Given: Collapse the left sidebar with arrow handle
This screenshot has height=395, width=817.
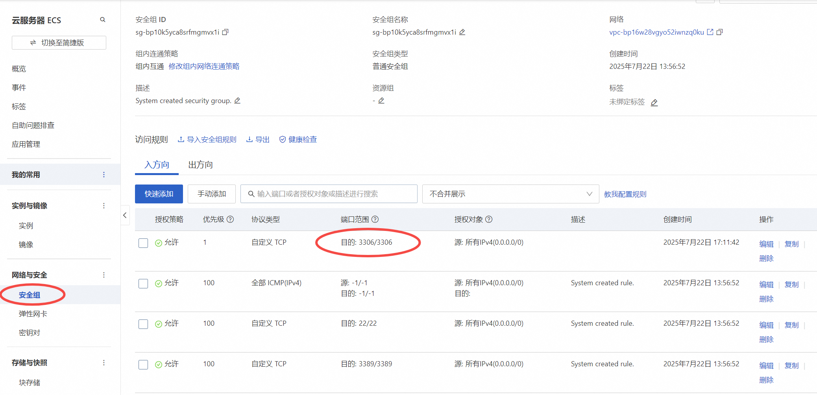Looking at the screenshot, I should click(125, 215).
